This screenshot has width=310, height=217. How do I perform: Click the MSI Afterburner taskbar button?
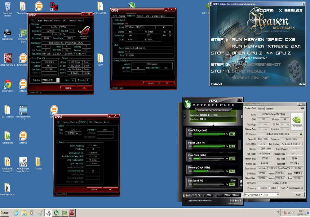click(x=56, y=213)
